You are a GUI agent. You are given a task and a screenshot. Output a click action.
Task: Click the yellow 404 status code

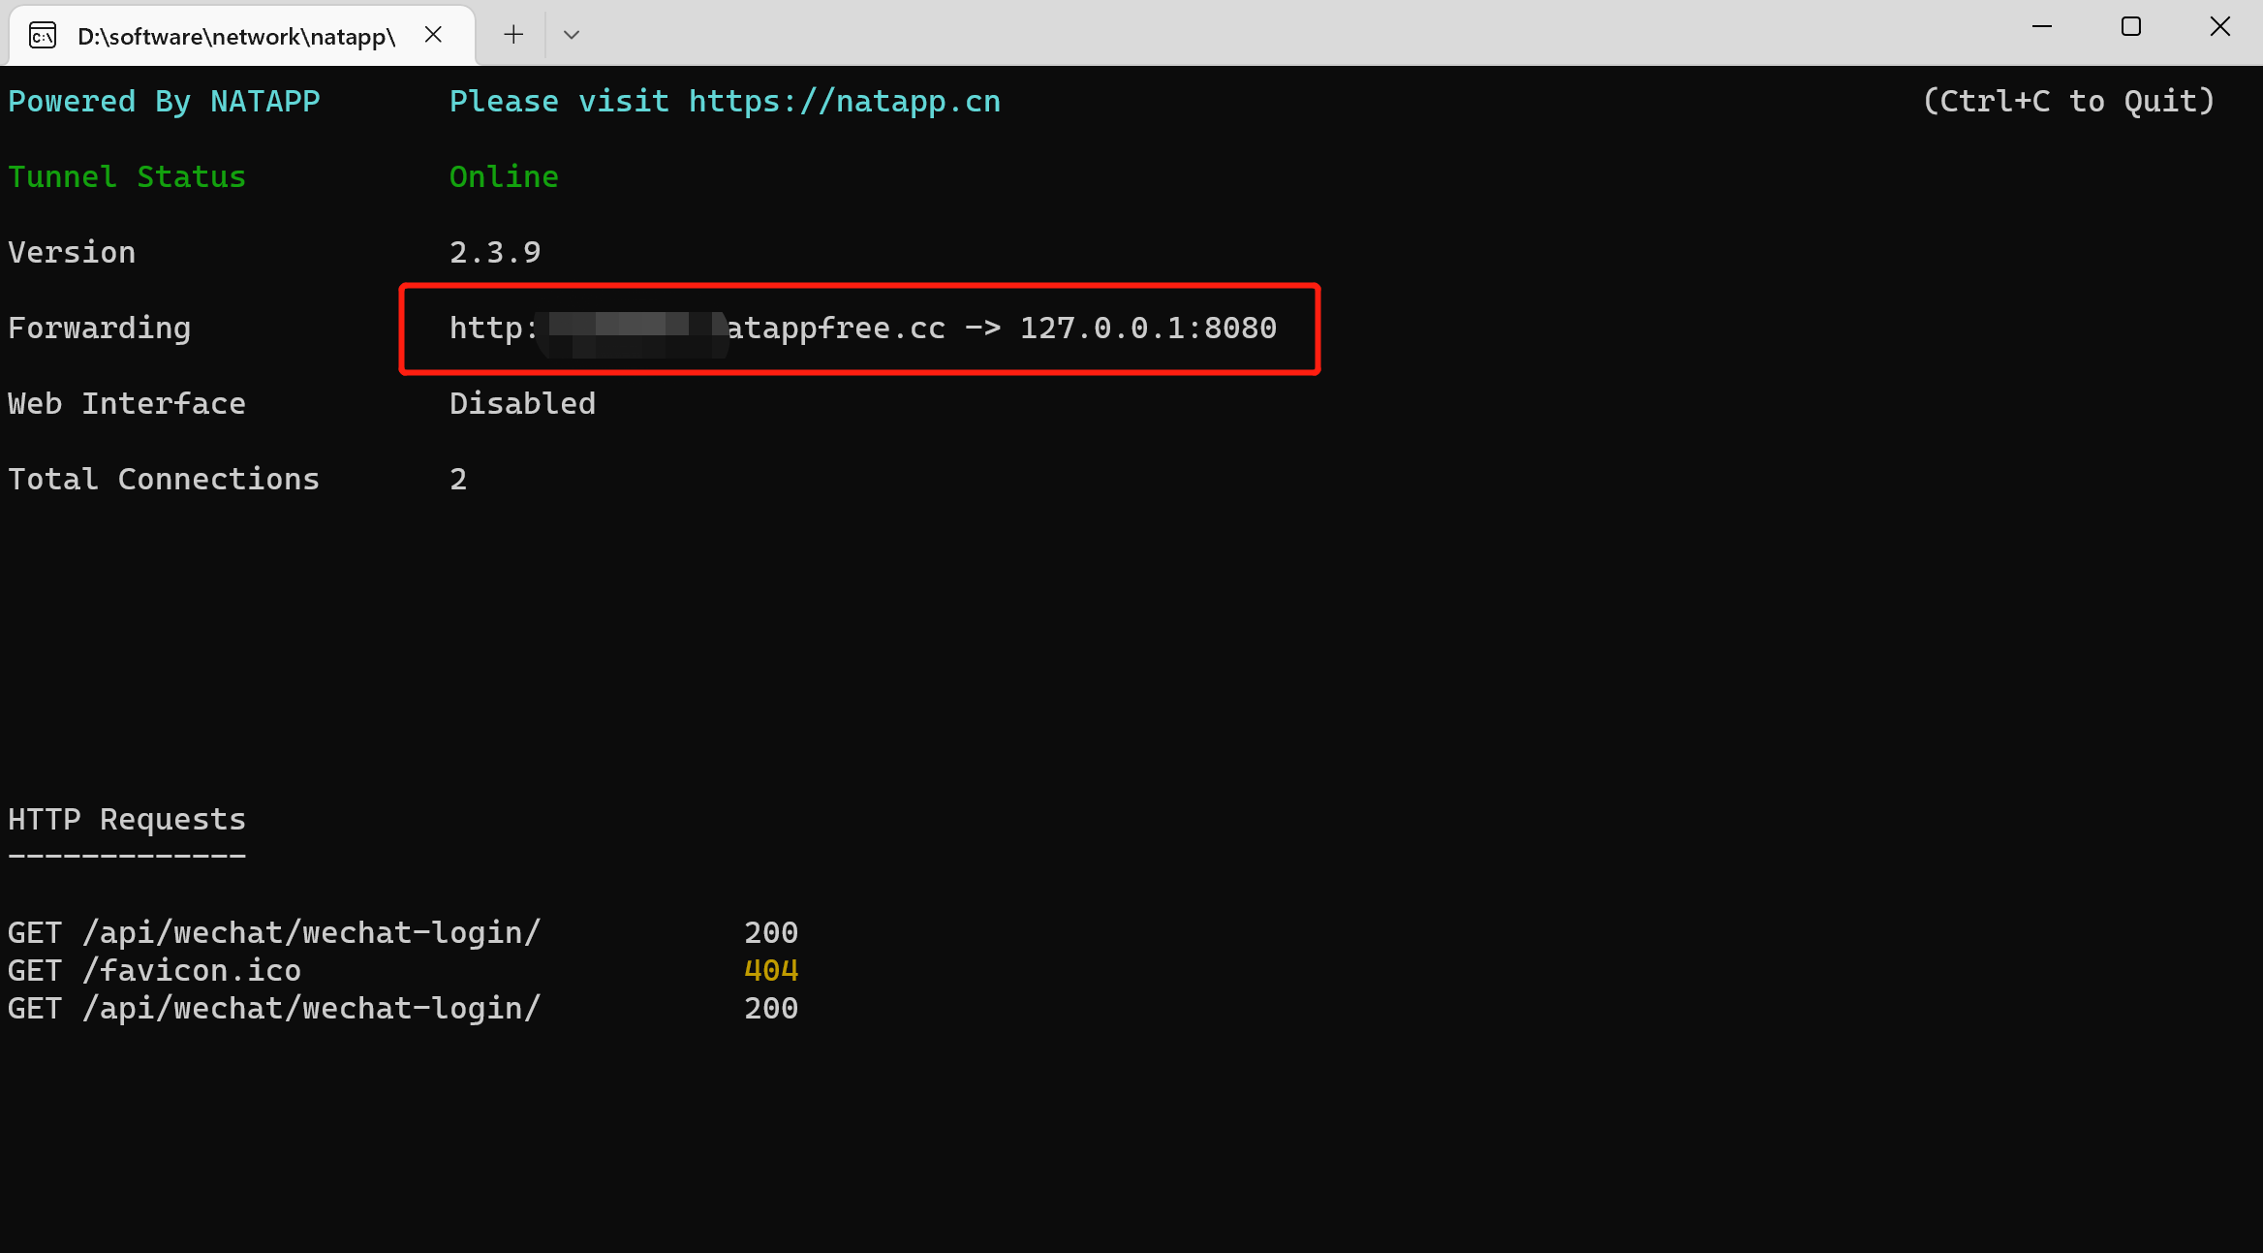tap(771, 971)
